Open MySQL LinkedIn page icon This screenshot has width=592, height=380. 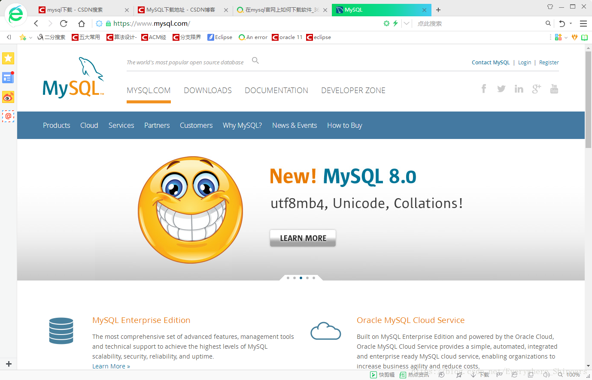click(519, 89)
